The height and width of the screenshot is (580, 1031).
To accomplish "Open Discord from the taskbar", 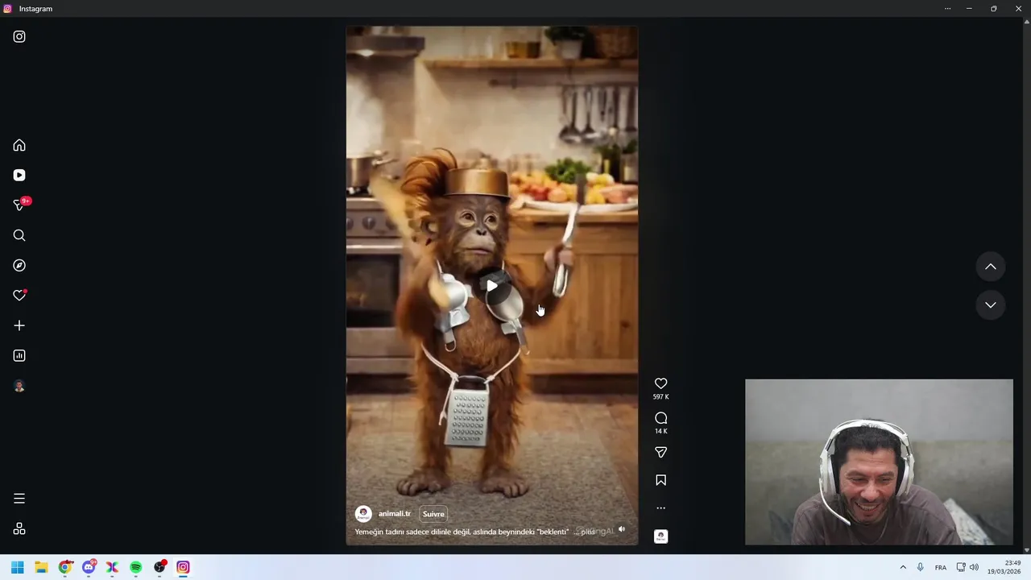I will point(89,567).
